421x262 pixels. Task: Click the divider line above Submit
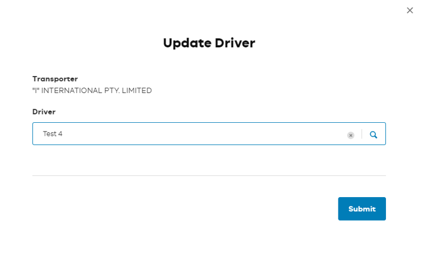pyautogui.click(x=209, y=175)
